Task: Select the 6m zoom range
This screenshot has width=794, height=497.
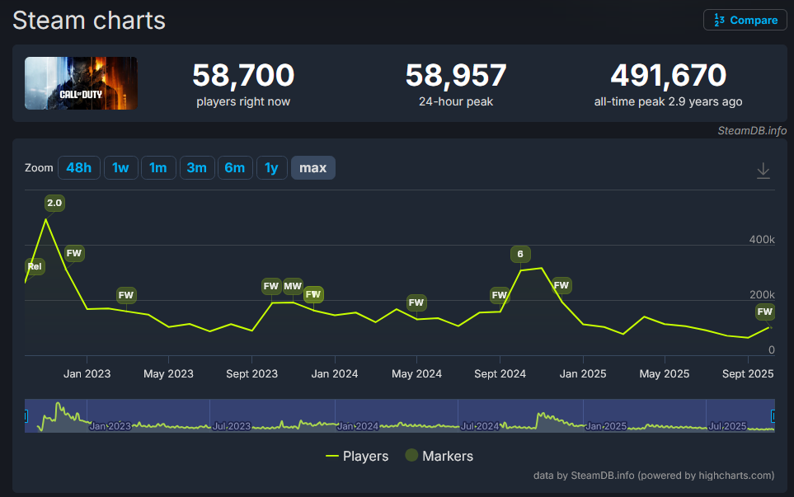Action: [x=235, y=168]
